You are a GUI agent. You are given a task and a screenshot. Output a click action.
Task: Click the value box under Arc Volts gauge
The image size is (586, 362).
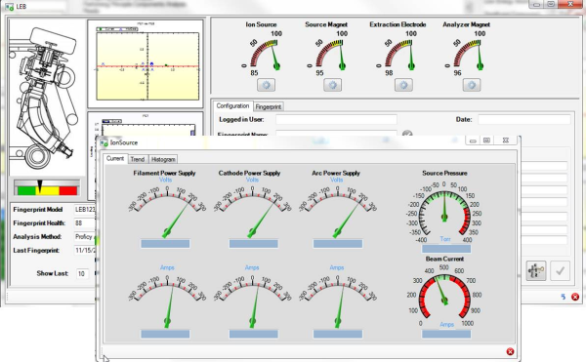pyautogui.click(x=338, y=244)
